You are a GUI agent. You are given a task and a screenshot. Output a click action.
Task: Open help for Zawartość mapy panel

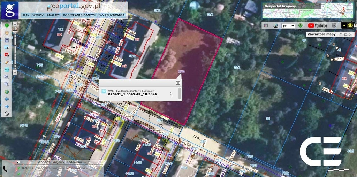click(x=341, y=34)
